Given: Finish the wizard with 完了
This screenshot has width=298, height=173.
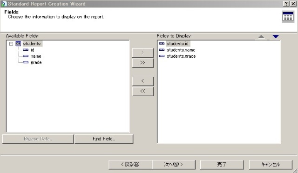Looking at the screenshot, I should pyautogui.click(x=222, y=165).
